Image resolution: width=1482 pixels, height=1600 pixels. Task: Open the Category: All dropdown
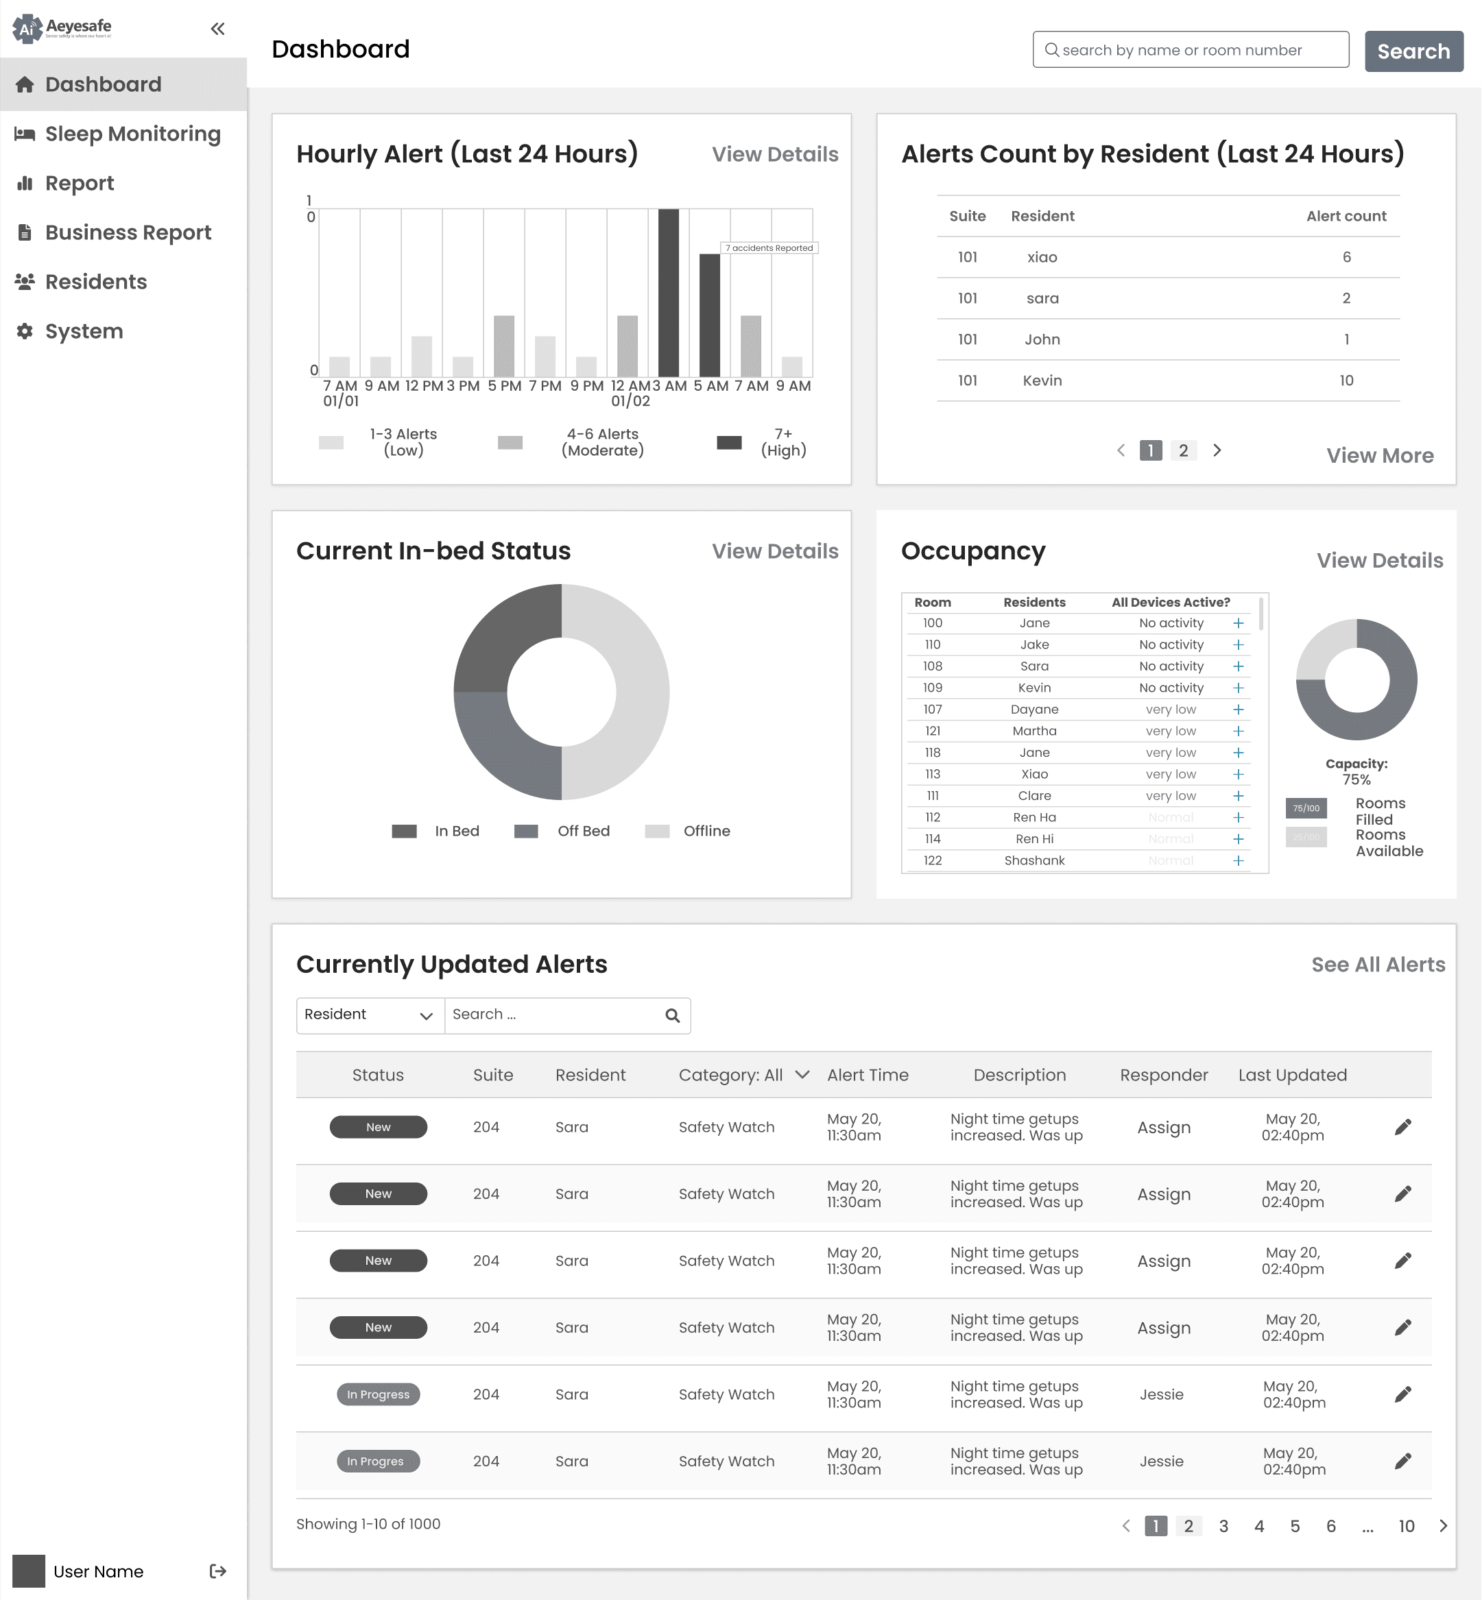(743, 1075)
